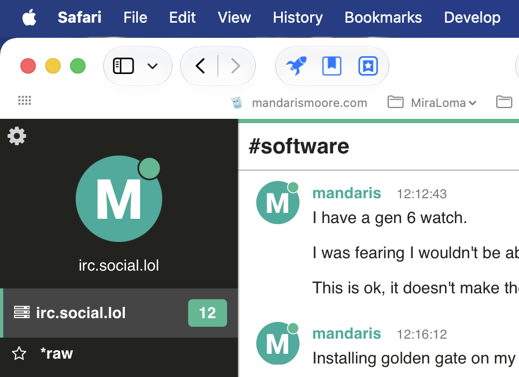Toggle the Safari sidebar
The height and width of the screenshot is (377, 519).
[123, 66]
